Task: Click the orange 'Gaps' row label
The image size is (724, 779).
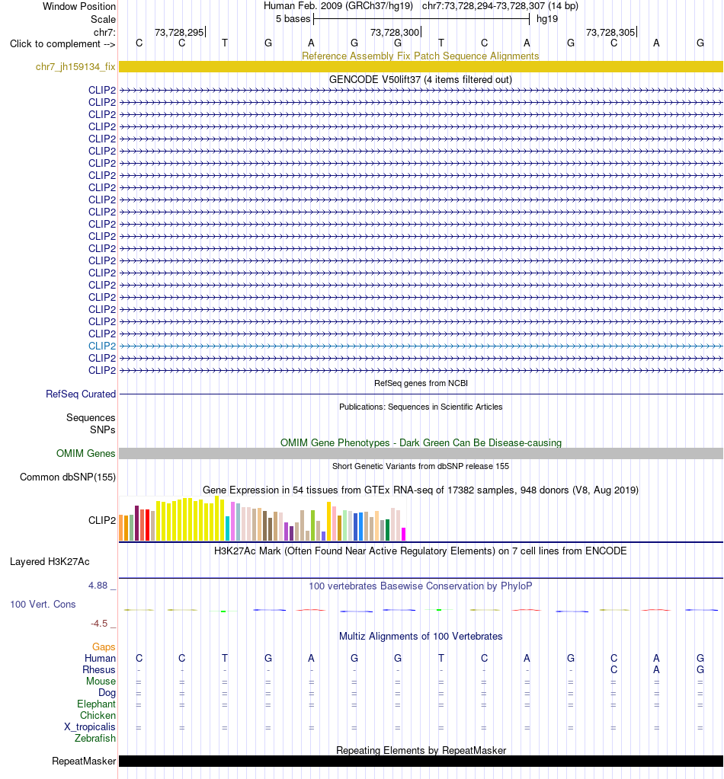Action: click(104, 647)
